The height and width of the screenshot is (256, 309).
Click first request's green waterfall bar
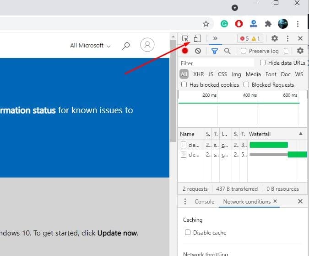(x=269, y=145)
